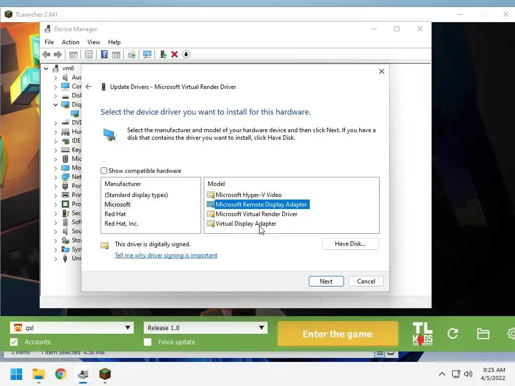515x386 pixels.
Task: Open the File menu
Action: (x=49, y=42)
